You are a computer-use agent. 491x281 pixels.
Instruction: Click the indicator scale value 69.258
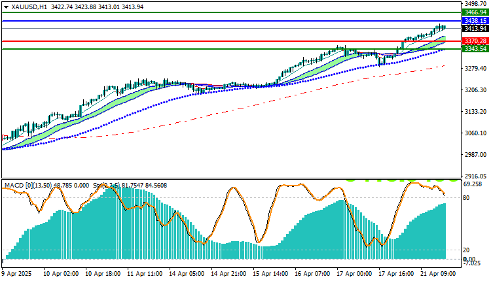472,184
